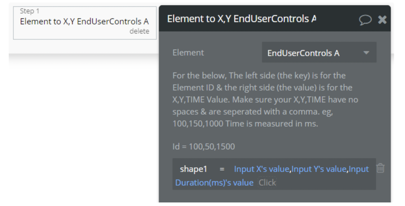
Task: Click the Input X's value expression
Action: pyautogui.click(x=262, y=169)
